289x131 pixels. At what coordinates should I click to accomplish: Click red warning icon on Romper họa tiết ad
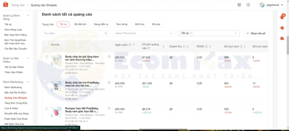(109, 108)
